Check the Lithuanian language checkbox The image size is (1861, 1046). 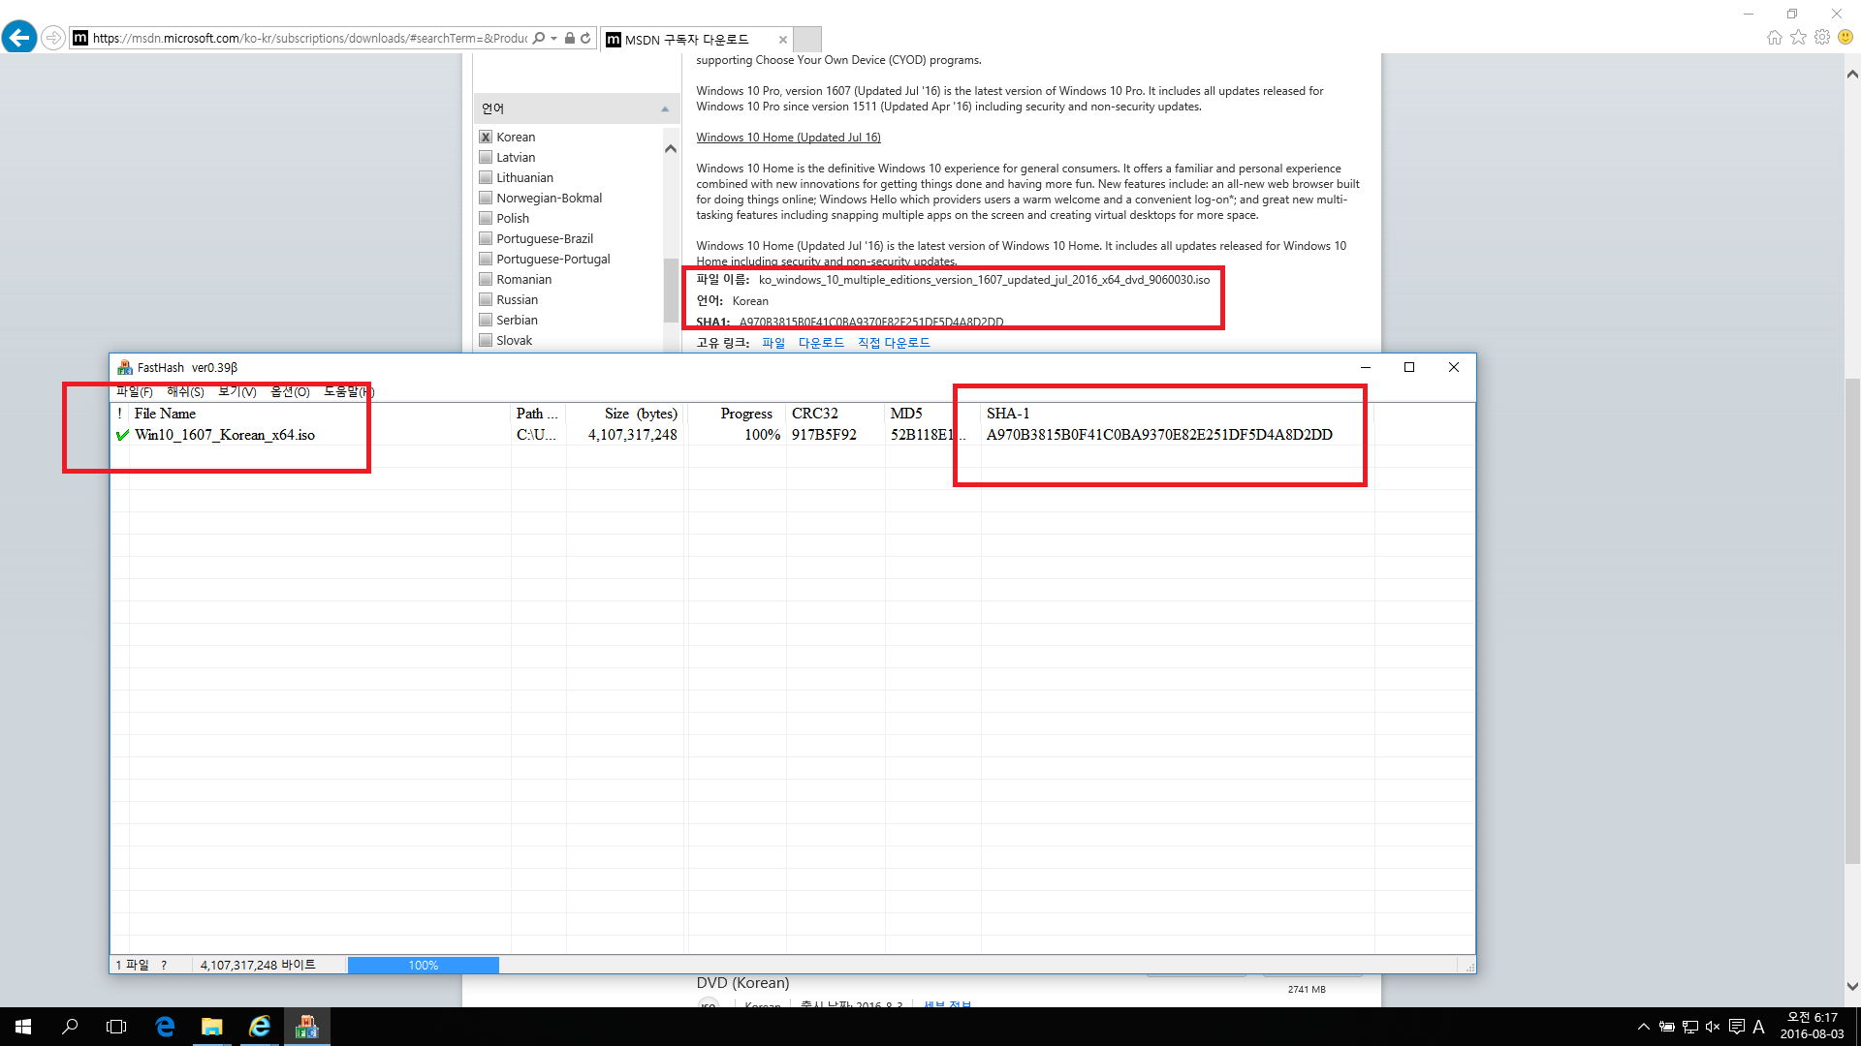486,177
